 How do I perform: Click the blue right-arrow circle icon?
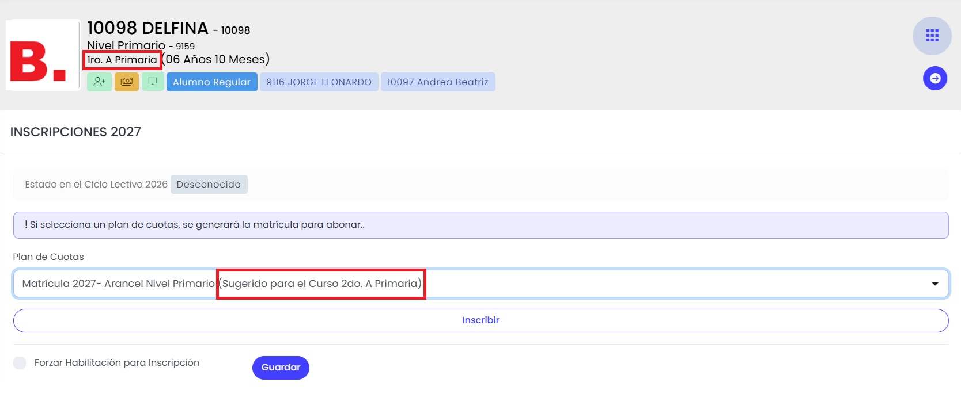coord(935,78)
